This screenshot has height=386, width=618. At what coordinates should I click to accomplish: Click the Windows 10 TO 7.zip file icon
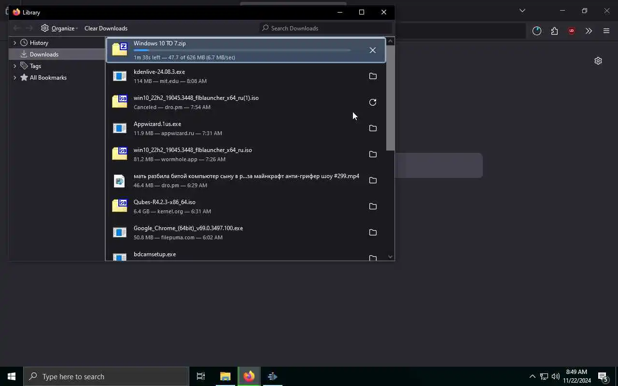click(119, 49)
